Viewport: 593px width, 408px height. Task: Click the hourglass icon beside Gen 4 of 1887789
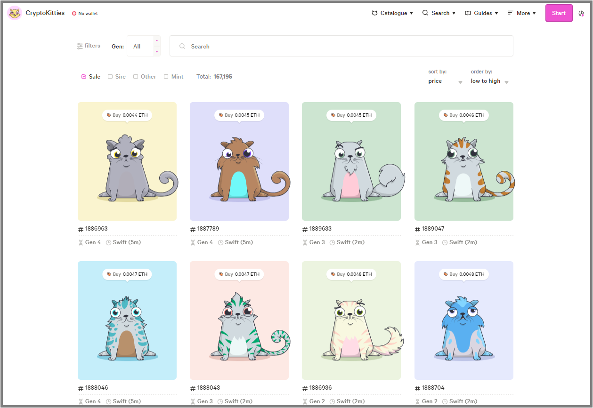pyautogui.click(x=193, y=242)
